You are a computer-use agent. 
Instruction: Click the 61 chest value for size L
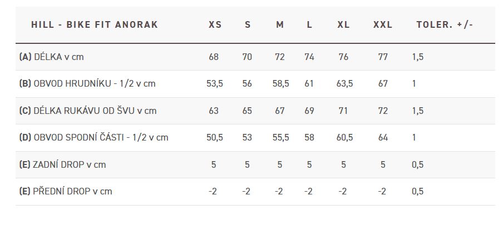[309, 84]
